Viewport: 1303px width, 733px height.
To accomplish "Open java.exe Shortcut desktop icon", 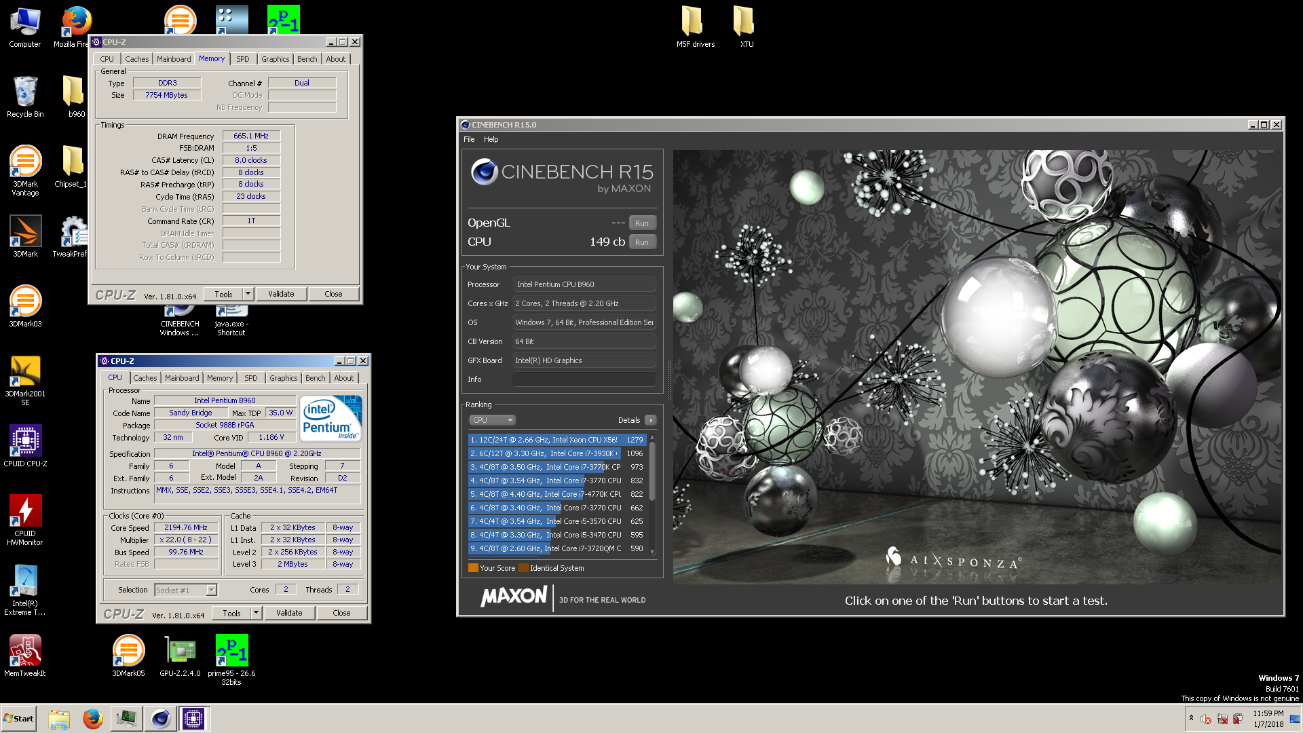I will (x=231, y=320).
